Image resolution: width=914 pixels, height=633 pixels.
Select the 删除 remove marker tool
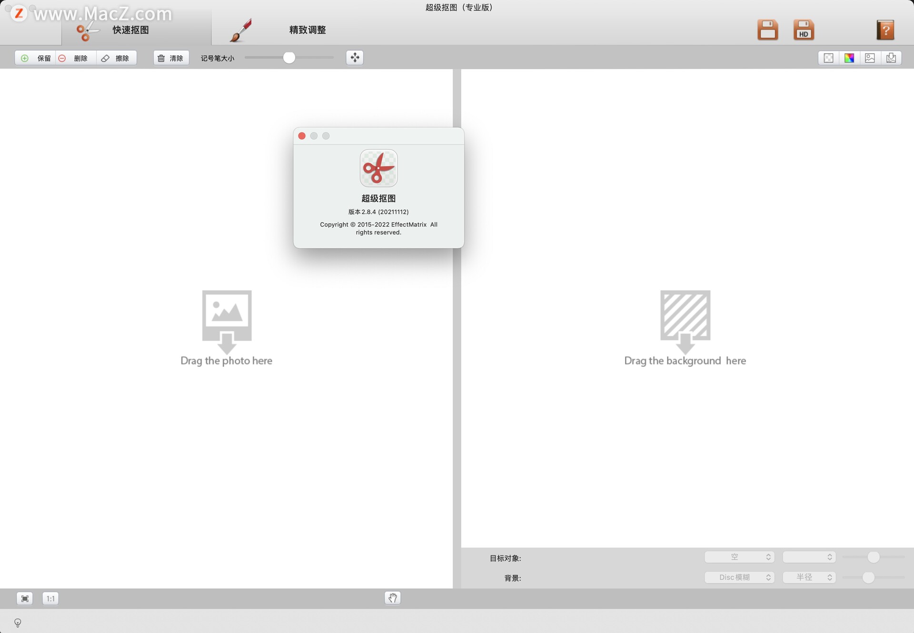point(75,58)
